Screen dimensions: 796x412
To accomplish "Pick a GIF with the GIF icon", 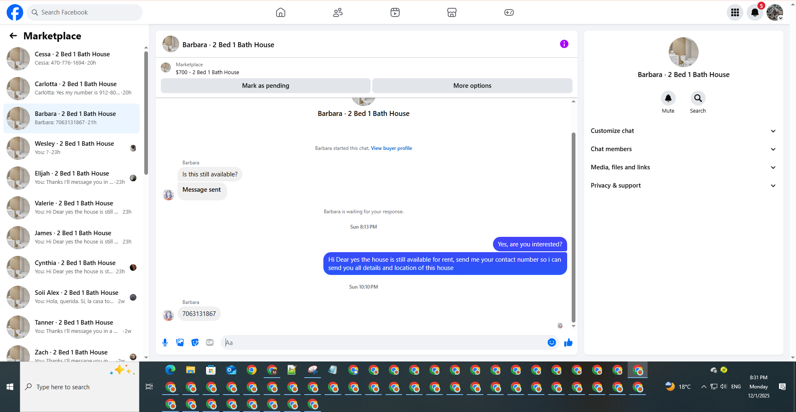I will 210,342.
